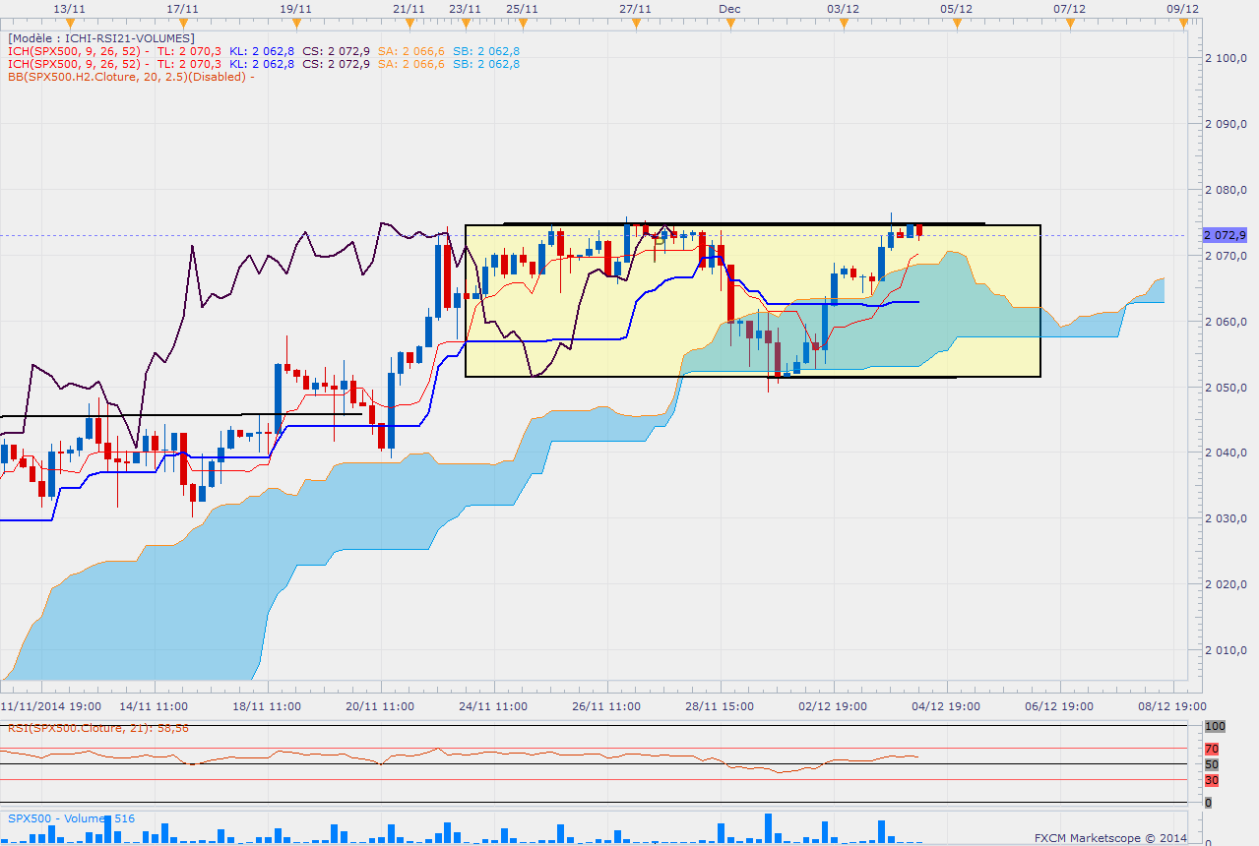
Task: Select the RSI(SPX500.Cloture, 21) indicator label
Action: click(98, 728)
